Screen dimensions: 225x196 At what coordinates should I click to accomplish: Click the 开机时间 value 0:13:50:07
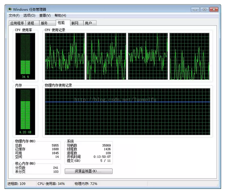click(102, 157)
